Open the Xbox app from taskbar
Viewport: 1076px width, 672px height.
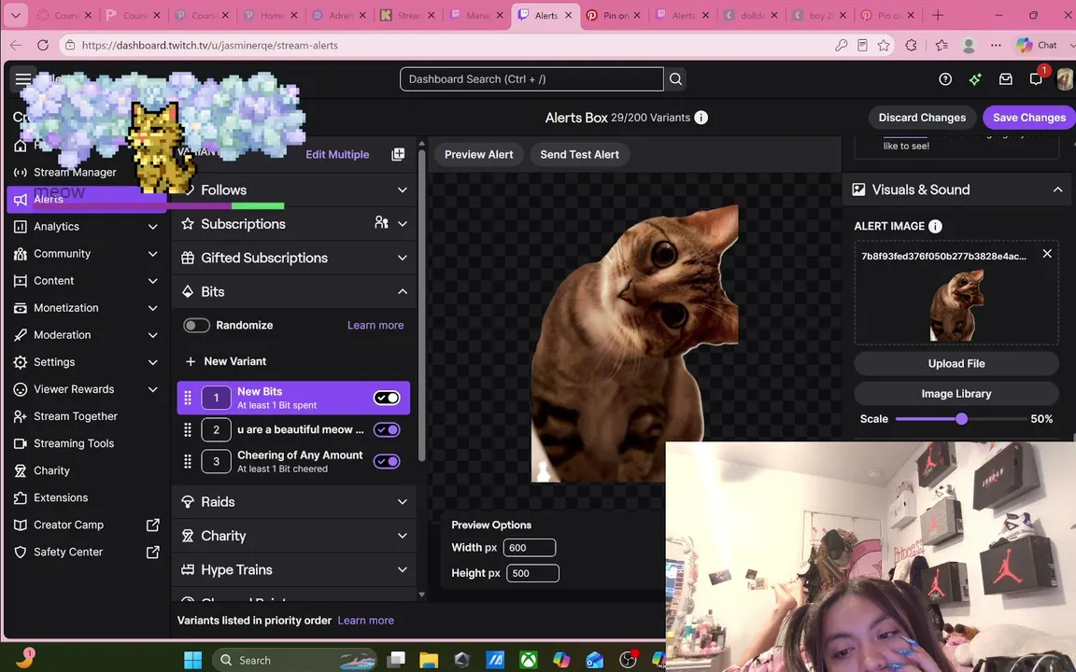tap(529, 660)
